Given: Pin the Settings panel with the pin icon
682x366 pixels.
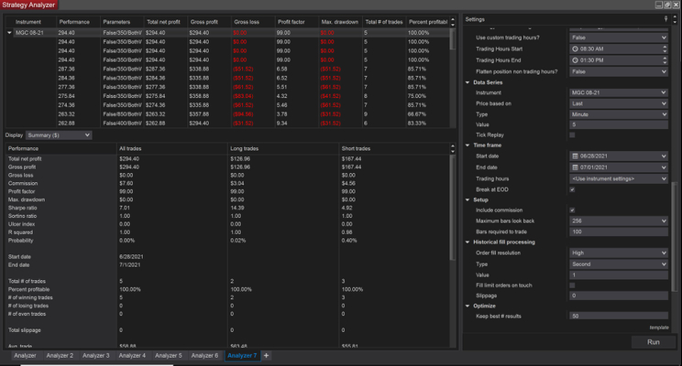Looking at the screenshot, I should (665, 18).
